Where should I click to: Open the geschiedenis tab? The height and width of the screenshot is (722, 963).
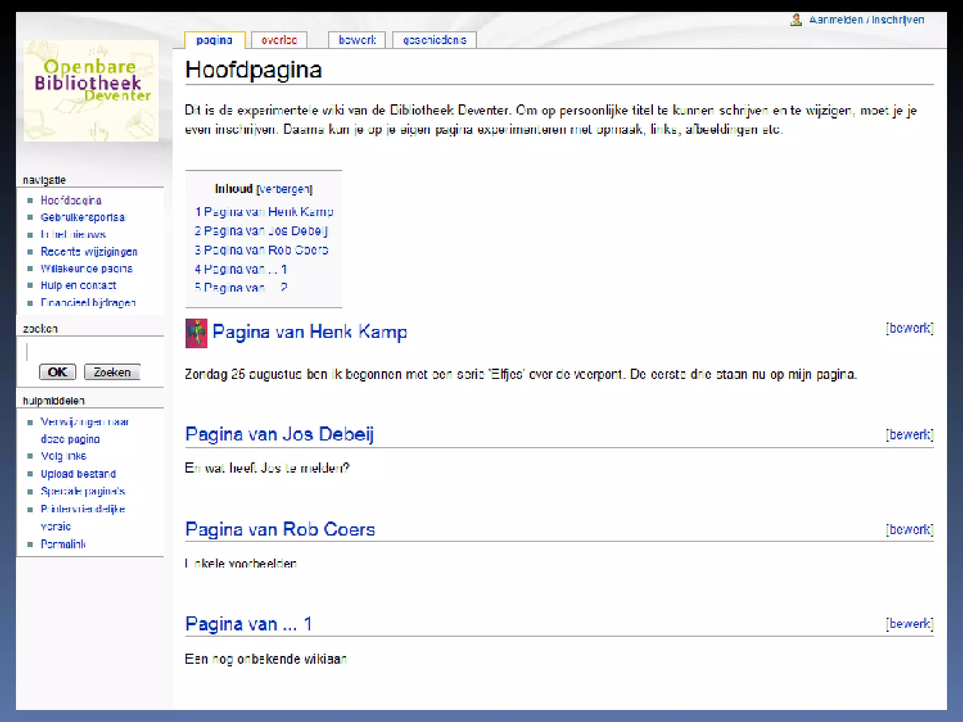(x=434, y=40)
